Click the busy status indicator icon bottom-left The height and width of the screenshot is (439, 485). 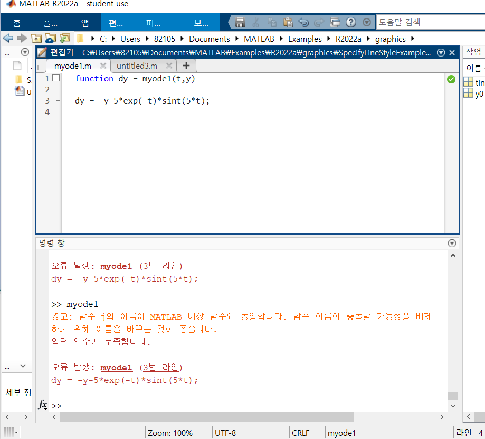(x=11, y=432)
